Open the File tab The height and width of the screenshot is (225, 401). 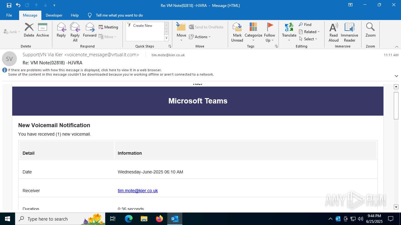(x=9, y=15)
